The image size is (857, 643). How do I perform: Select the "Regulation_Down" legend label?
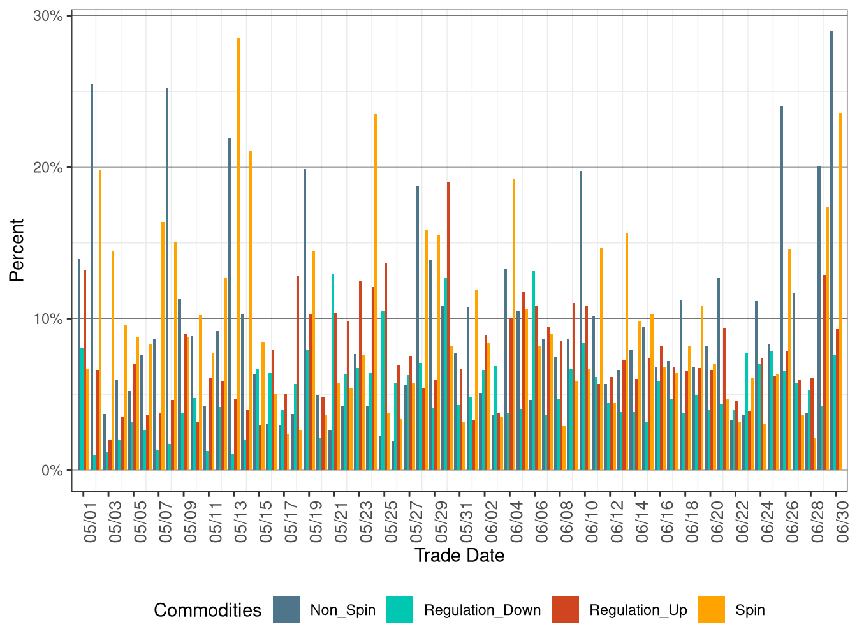[482, 610]
